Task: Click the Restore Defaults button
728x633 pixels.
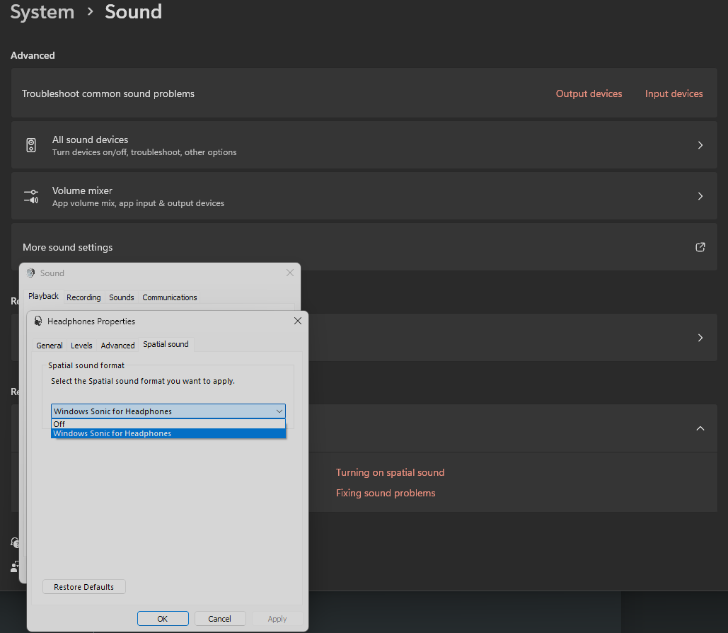Action: pos(83,587)
